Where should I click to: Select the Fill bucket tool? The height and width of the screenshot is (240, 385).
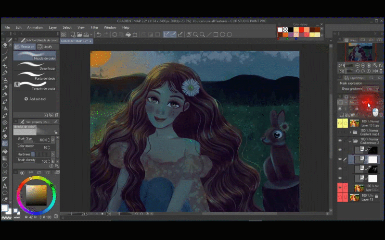pyautogui.click(x=5, y=150)
